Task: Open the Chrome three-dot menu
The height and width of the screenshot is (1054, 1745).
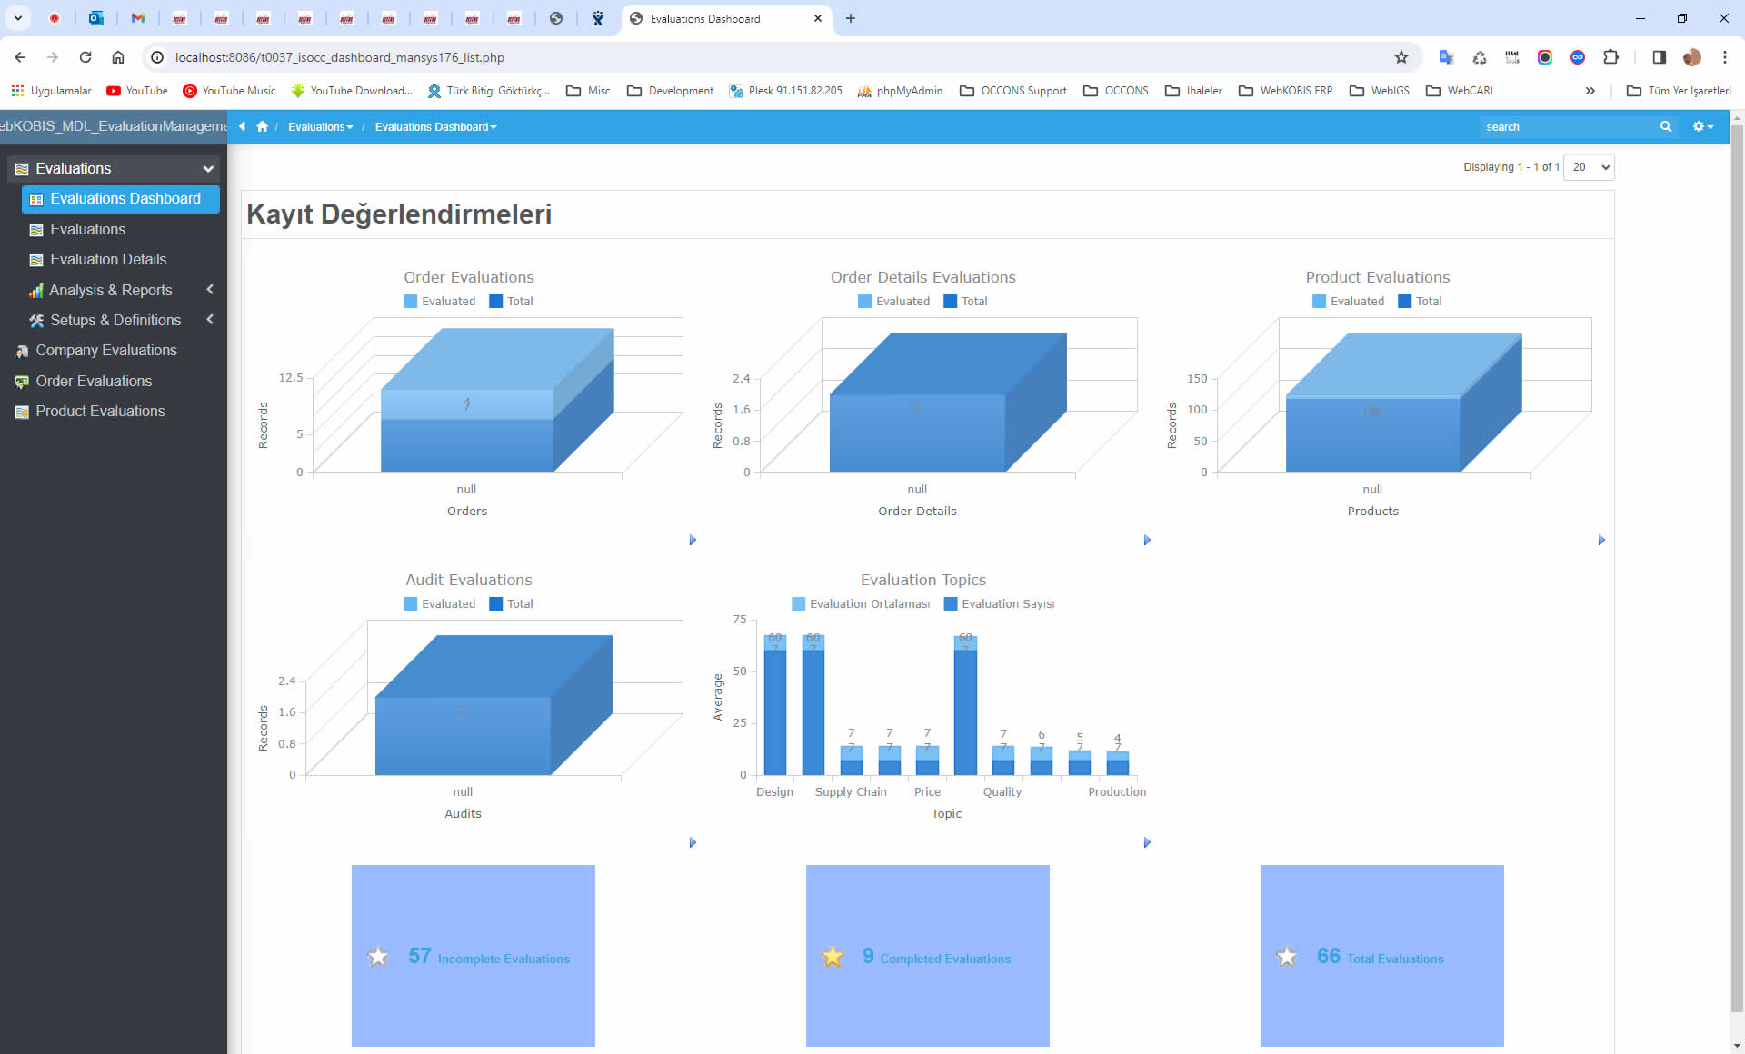Action: [1724, 57]
